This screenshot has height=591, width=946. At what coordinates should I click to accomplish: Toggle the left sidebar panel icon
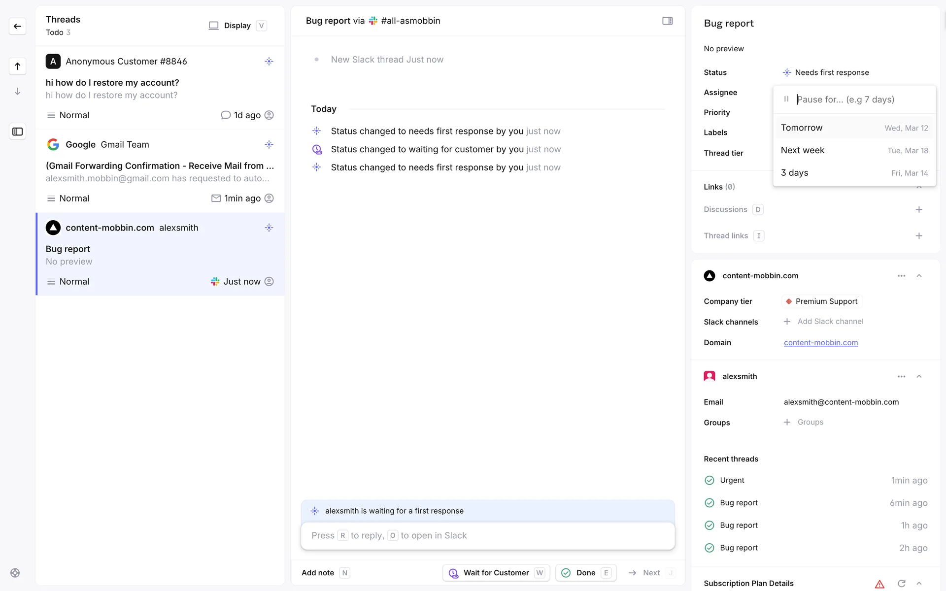17,131
